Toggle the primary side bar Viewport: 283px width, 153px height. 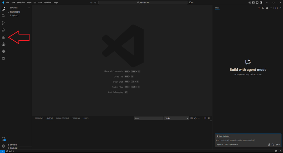253,2
